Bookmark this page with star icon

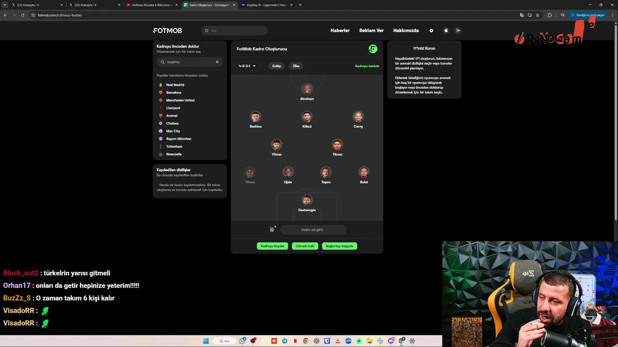pyautogui.click(x=537, y=15)
